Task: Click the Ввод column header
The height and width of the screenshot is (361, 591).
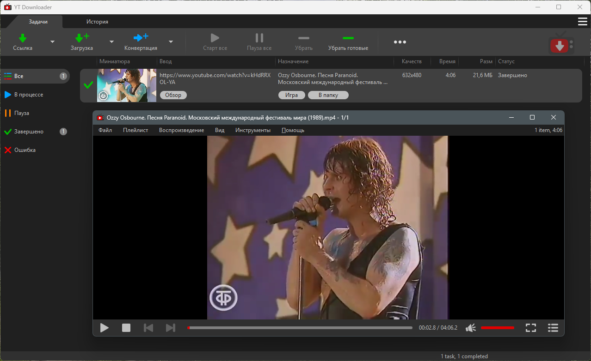Action: pos(166,61)
